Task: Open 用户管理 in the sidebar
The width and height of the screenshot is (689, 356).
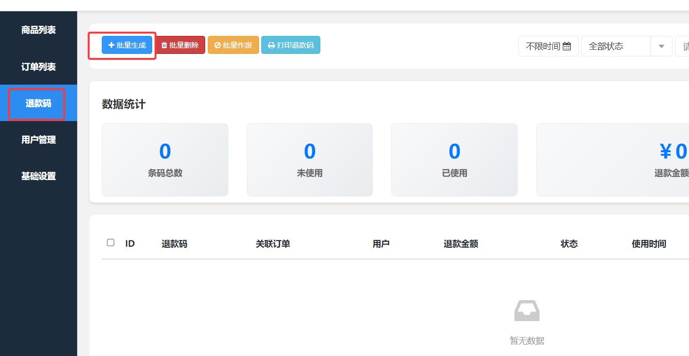Action: point(39,140)
